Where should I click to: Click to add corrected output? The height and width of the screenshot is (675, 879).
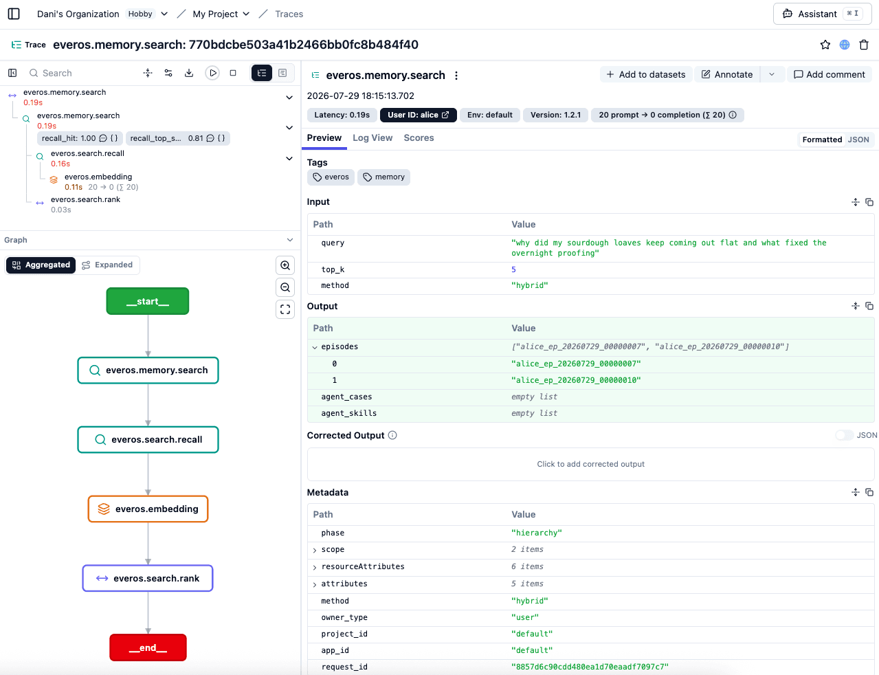[x=591, y=464]
